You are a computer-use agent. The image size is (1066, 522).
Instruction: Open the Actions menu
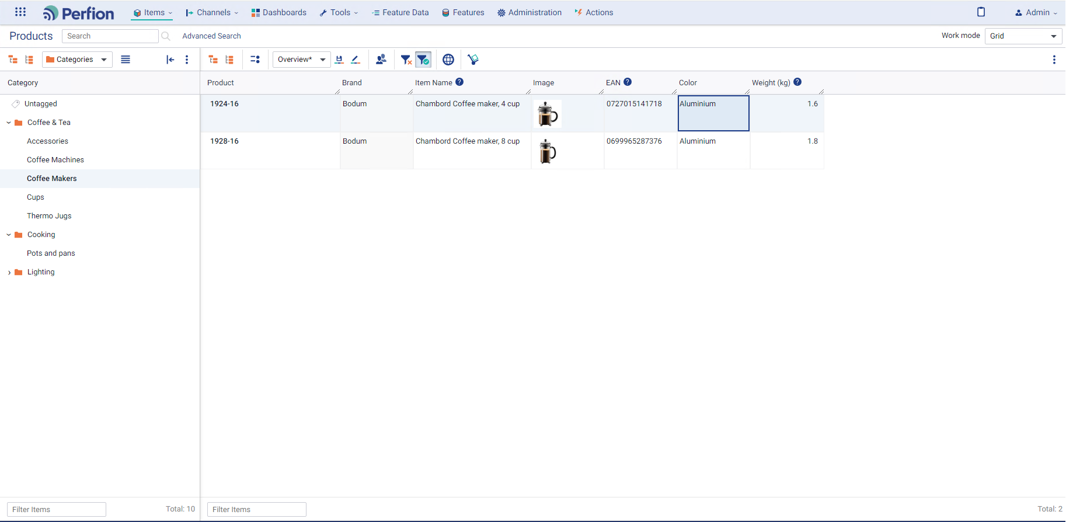click(x=594, y=12)
